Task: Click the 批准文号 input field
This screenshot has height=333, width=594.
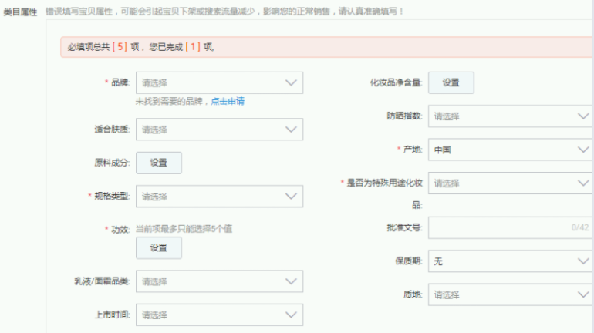Action: (511, 227)
